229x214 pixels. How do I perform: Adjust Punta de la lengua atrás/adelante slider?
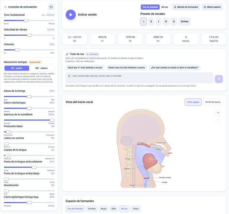[29, 167]
